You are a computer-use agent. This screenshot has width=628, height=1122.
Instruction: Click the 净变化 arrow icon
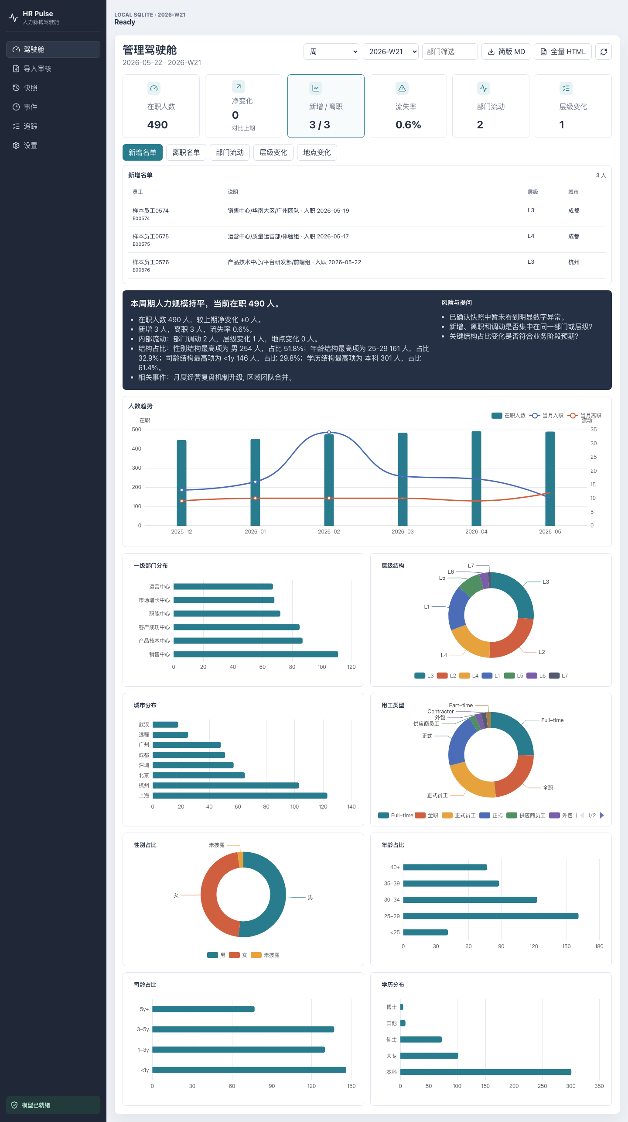point(239,86)
